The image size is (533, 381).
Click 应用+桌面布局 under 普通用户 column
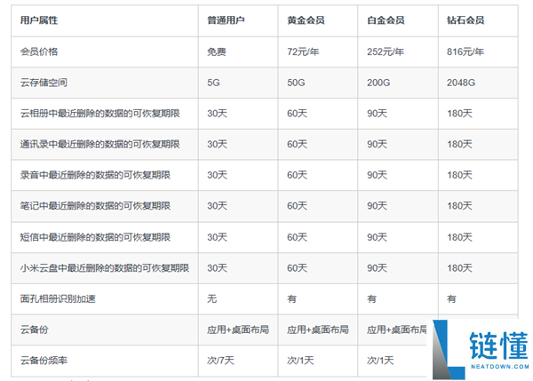238,329
